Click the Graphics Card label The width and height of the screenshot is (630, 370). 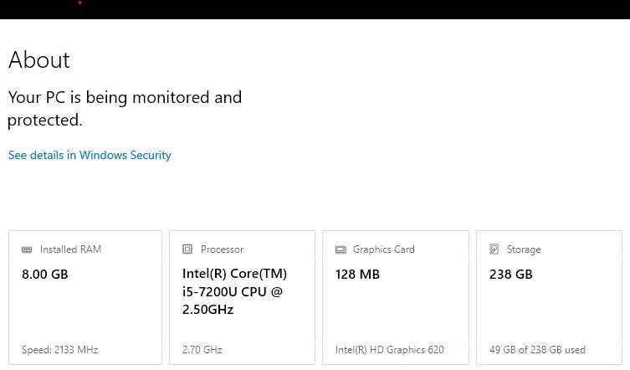383,249
